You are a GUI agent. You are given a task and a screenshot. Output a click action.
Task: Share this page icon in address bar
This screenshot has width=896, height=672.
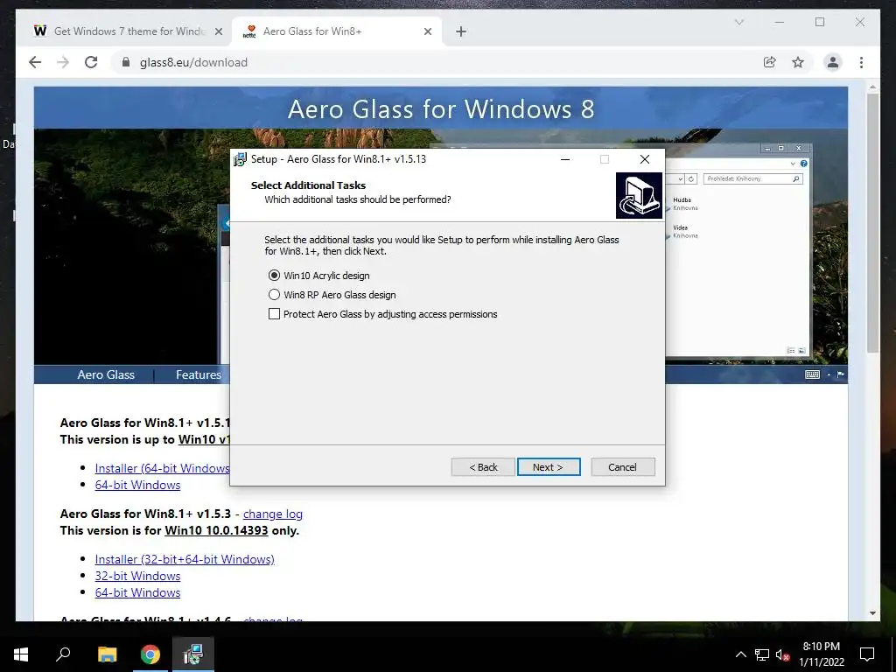click(770, 62)
